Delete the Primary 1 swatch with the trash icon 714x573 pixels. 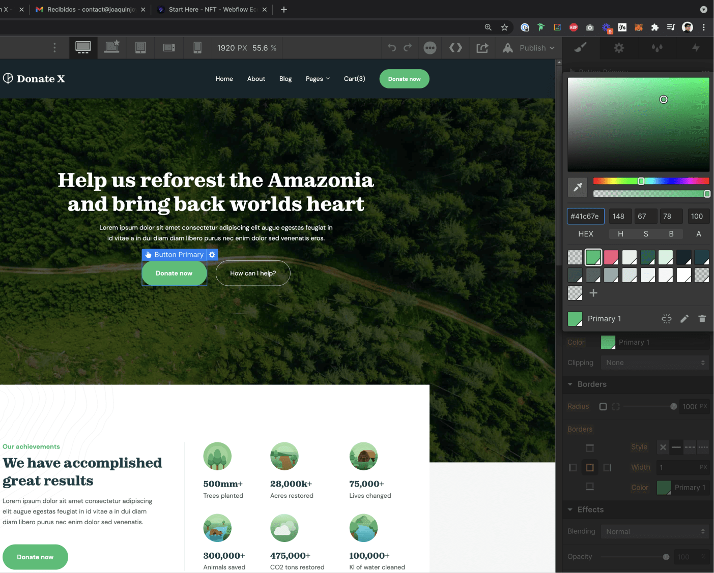[x=702, y=319]
